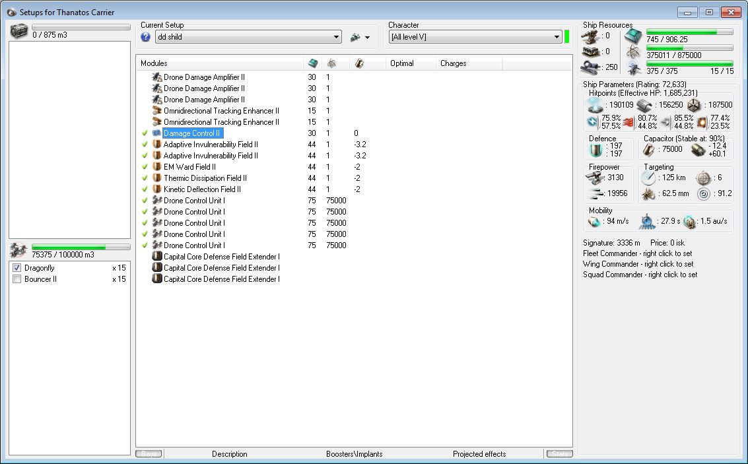
Task: Click the empty cargo hold list area
Action: tap(69, 140)
